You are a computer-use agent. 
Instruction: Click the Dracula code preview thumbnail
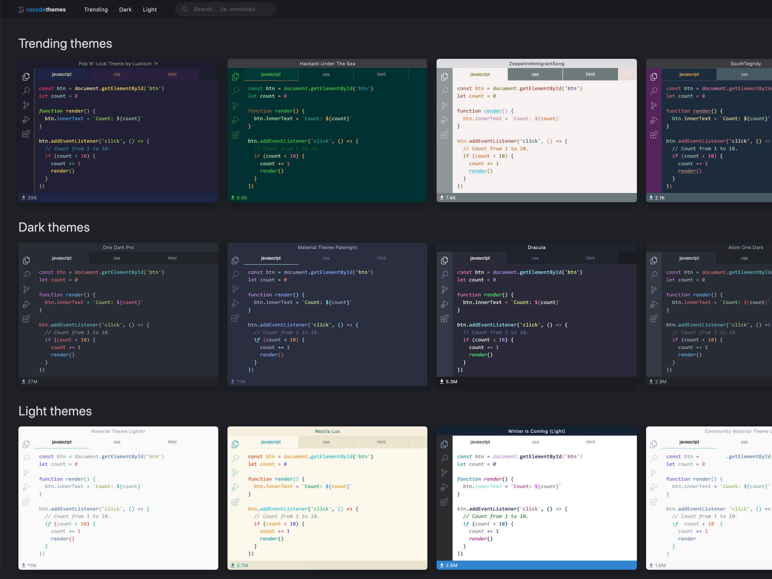(537, 314)
